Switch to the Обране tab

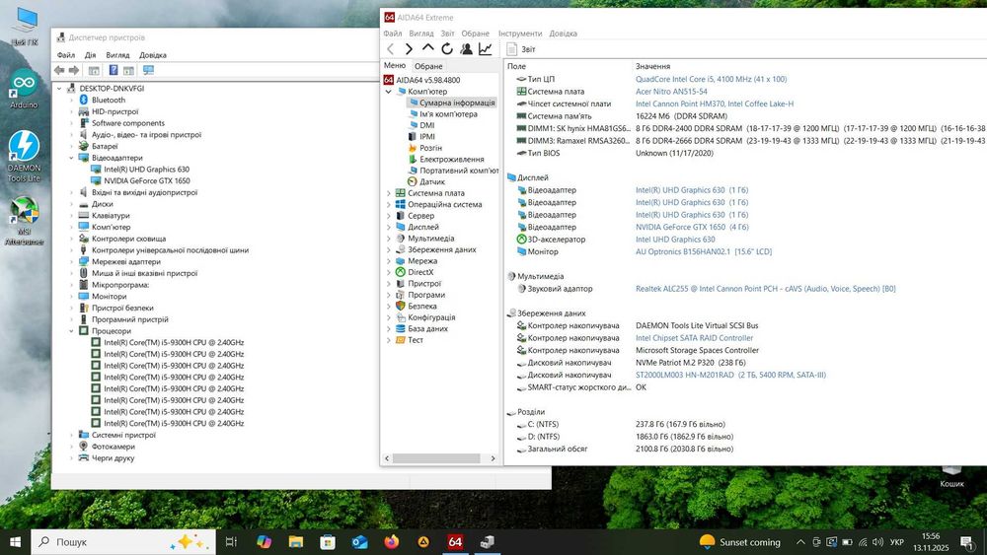[428, 66]
